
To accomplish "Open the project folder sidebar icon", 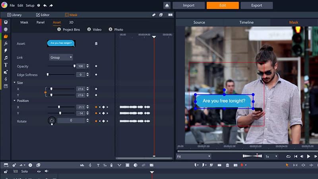I will [6, 36].
